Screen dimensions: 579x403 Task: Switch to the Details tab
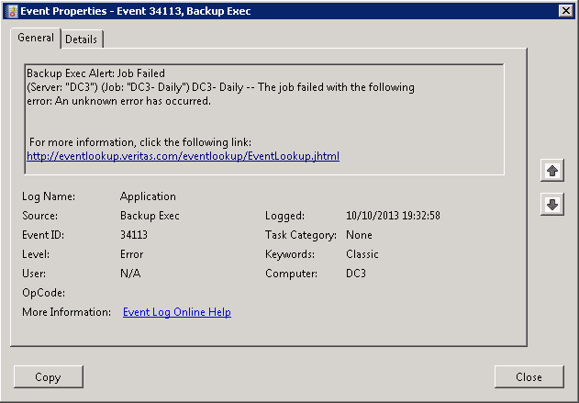click(82, 39)
